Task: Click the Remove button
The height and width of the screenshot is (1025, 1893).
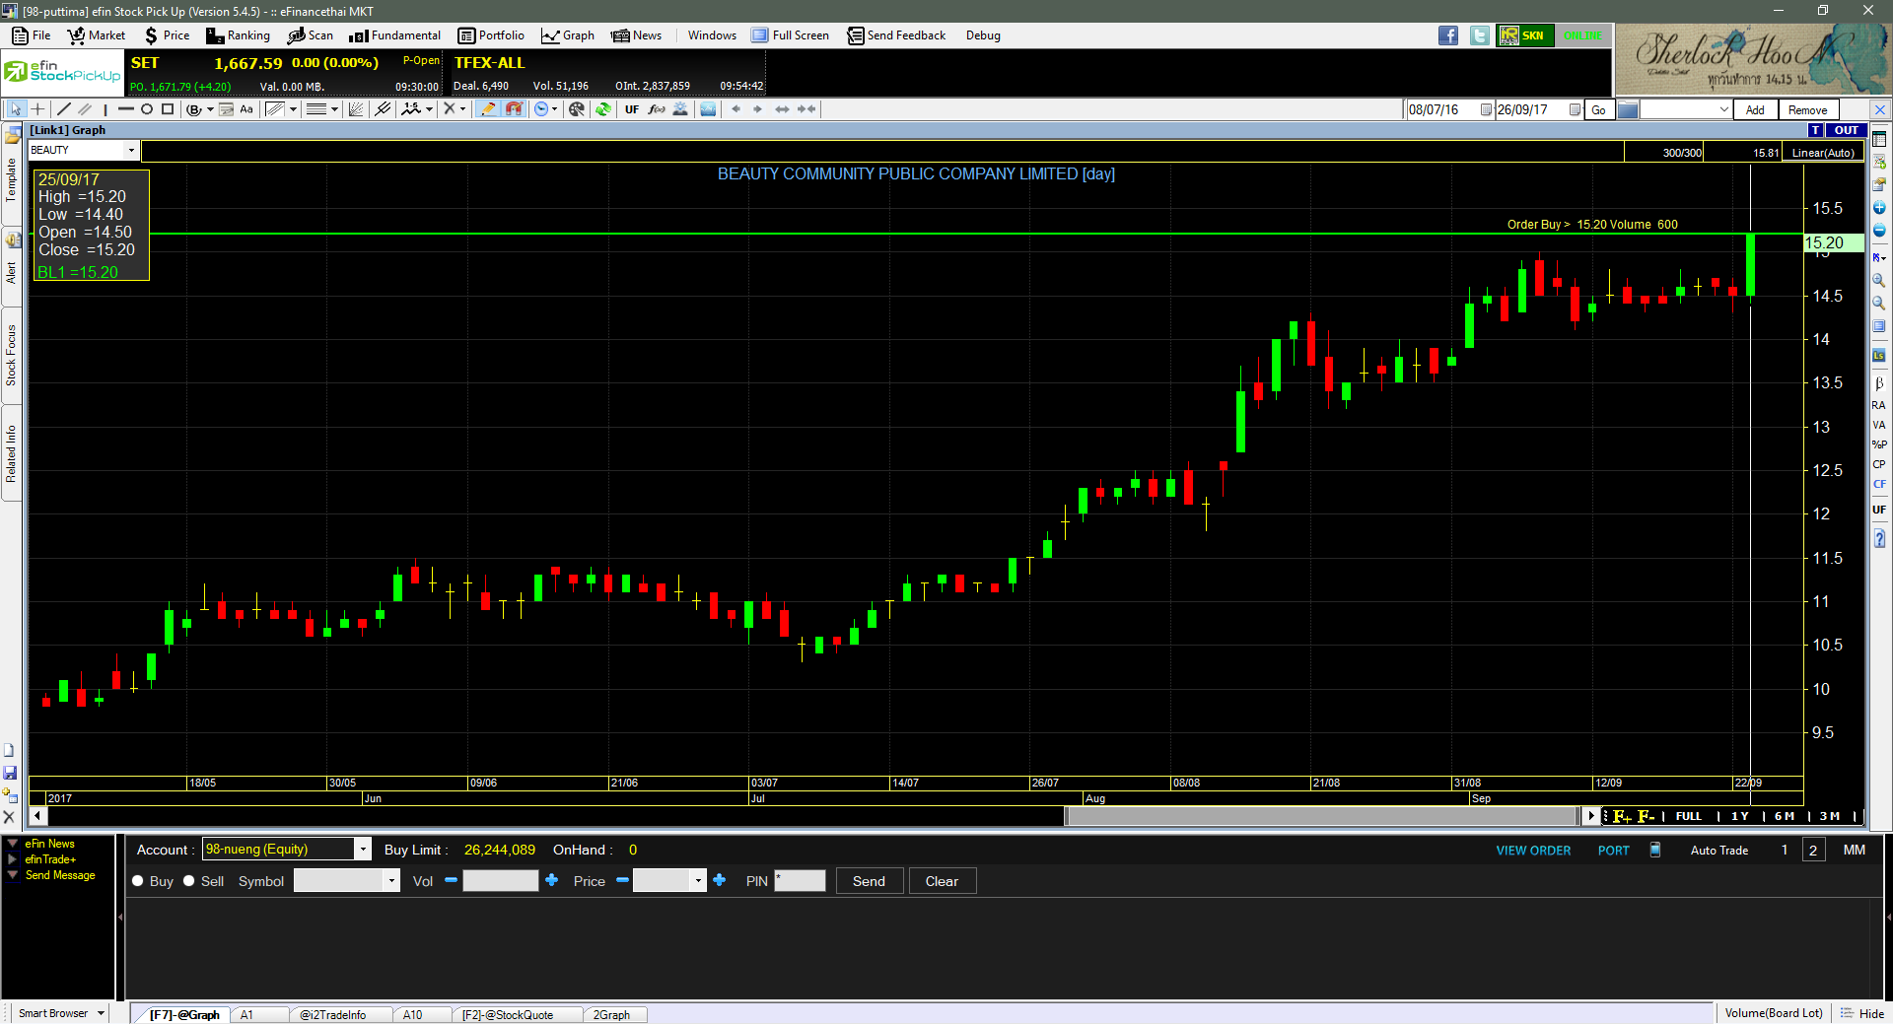Action: 1807,109
